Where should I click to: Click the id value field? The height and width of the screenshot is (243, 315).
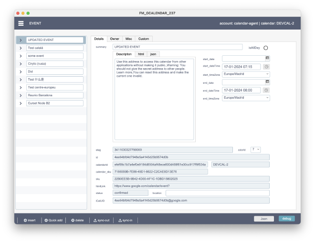191,157
